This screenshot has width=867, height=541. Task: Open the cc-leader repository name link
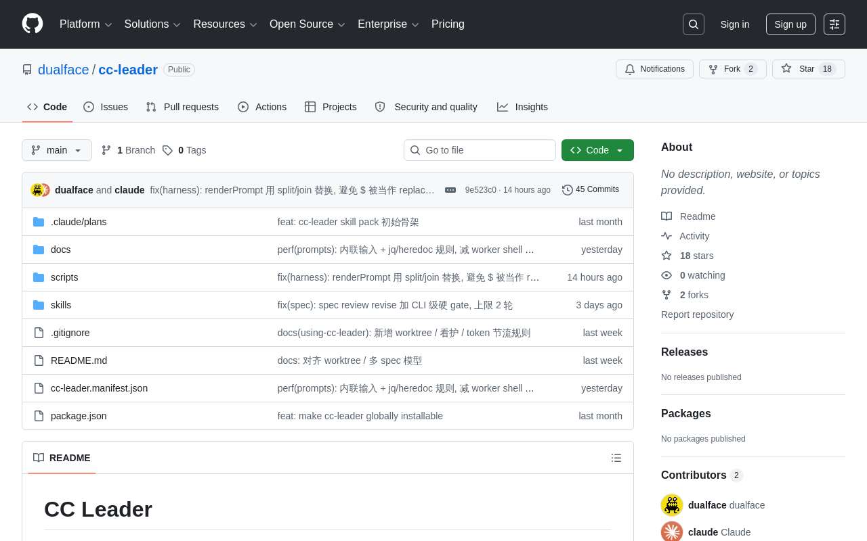128,70
